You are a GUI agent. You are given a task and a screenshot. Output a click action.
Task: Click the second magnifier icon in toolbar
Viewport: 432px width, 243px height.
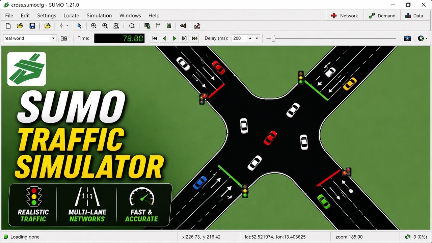[x=105, y=26]
